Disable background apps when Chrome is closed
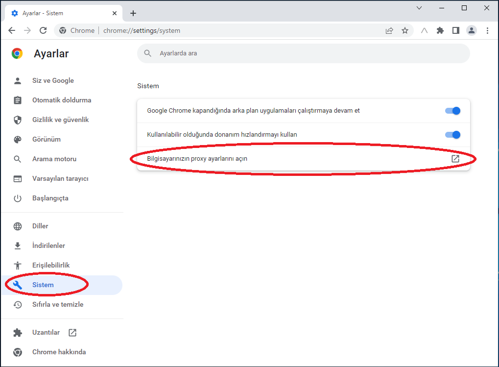This screenshot has height=367, width=499. pos(452,111)
